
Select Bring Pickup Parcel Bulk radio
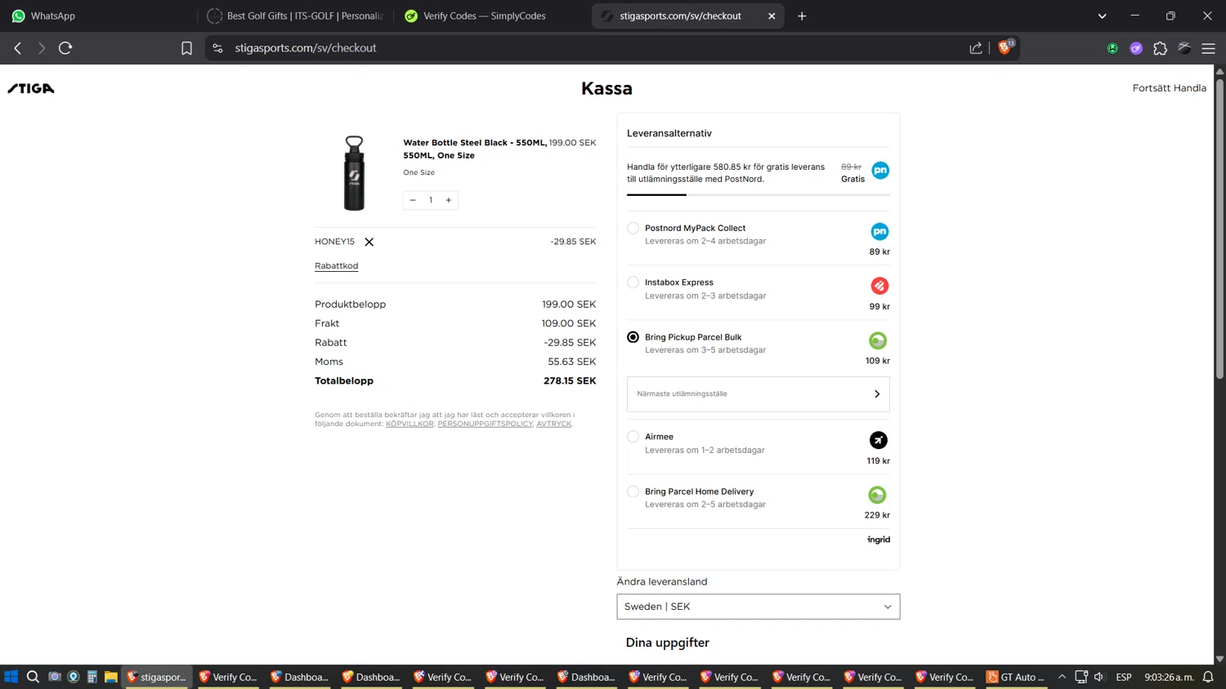click(x=633, y=337)
